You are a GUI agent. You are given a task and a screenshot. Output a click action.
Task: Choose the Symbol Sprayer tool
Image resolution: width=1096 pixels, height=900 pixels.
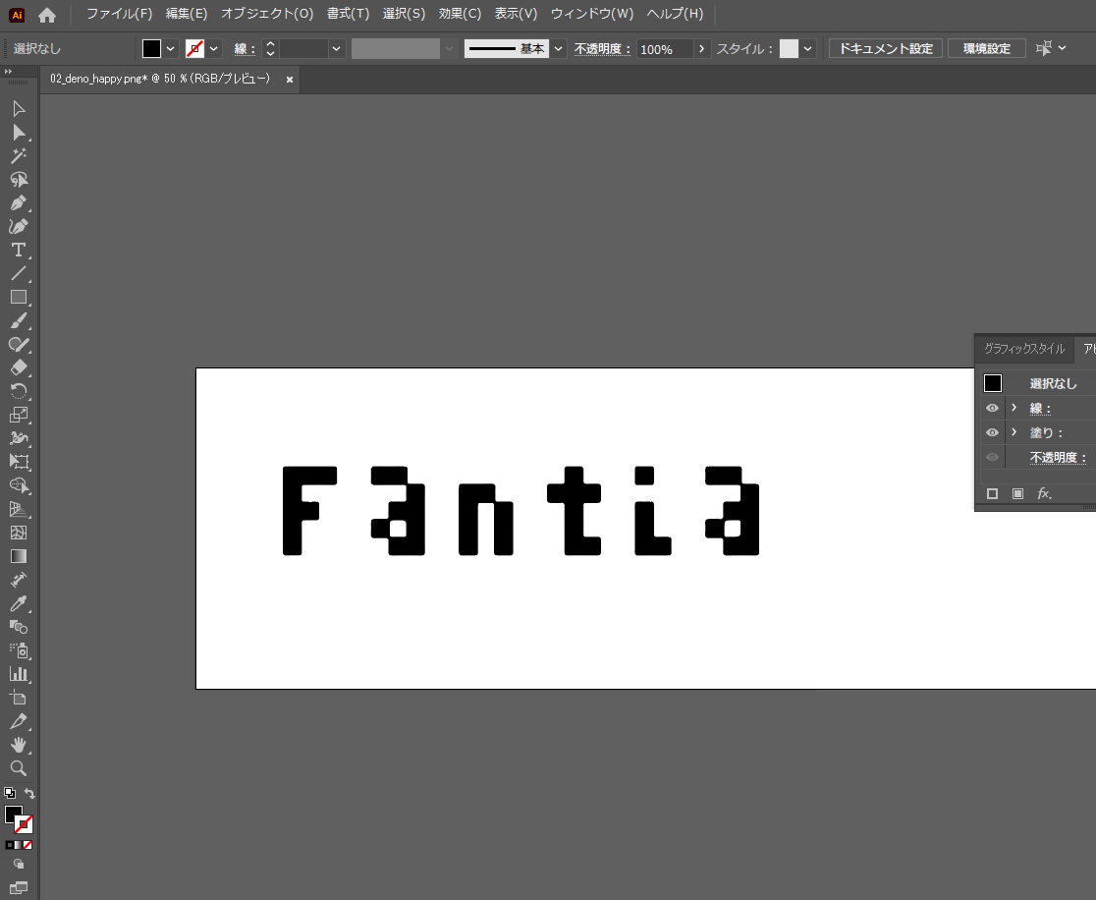pos(19,650)
